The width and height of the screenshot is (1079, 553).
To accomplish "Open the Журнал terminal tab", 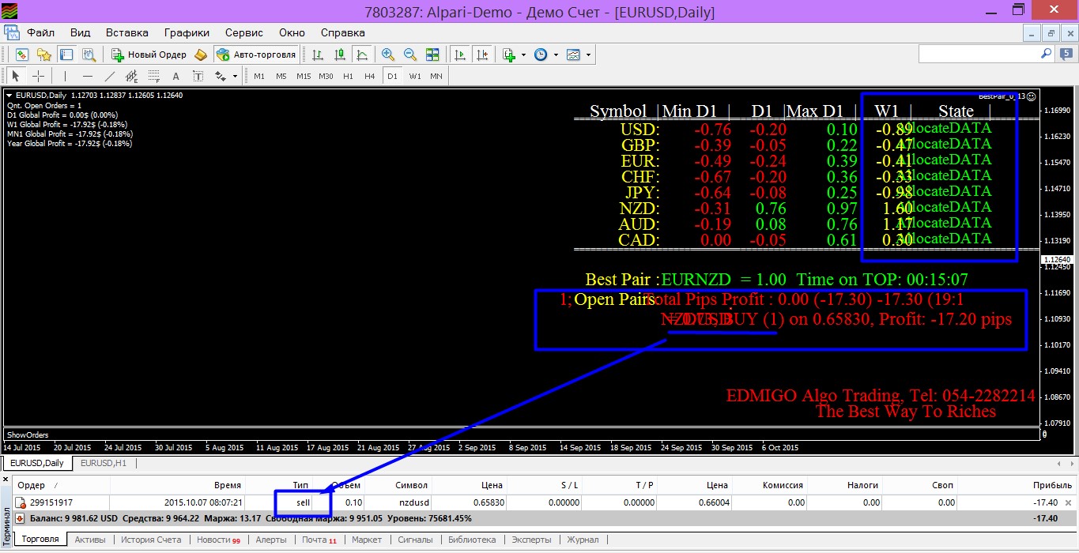I will [582, 540].
